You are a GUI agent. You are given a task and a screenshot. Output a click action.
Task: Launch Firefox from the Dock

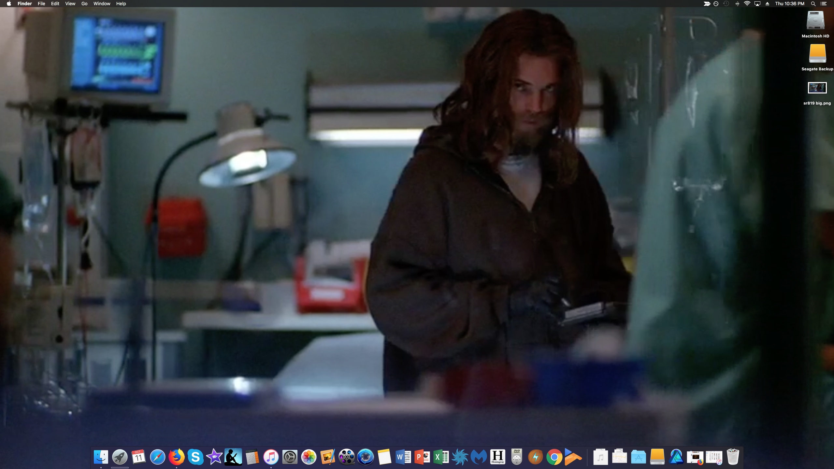(177, 457)
